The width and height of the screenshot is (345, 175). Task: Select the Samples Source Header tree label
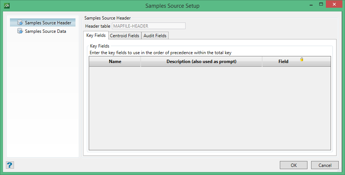pyautogui.click(x=48, y=23)
